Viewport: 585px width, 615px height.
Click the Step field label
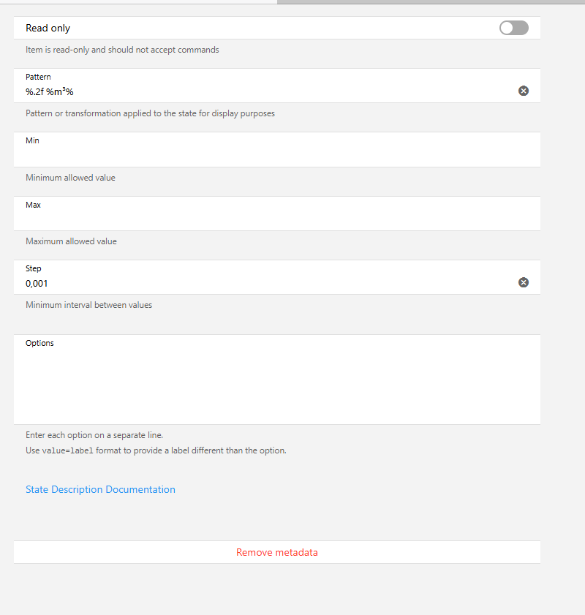coord(34,268)
